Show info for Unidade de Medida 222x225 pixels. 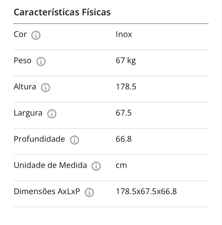96,166
